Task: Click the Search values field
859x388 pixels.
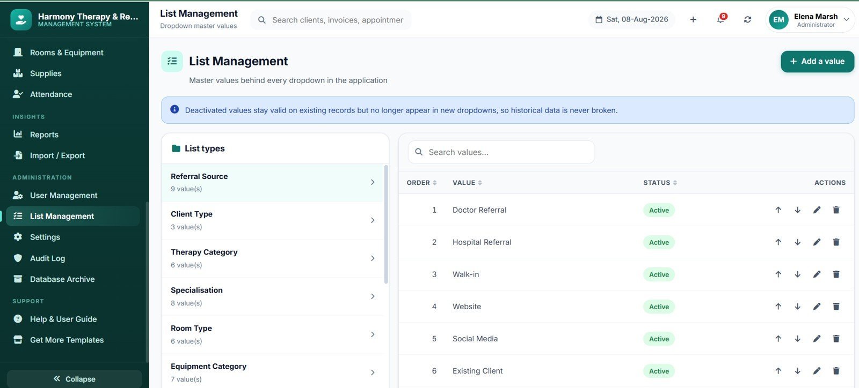Action: pos(501,152)
